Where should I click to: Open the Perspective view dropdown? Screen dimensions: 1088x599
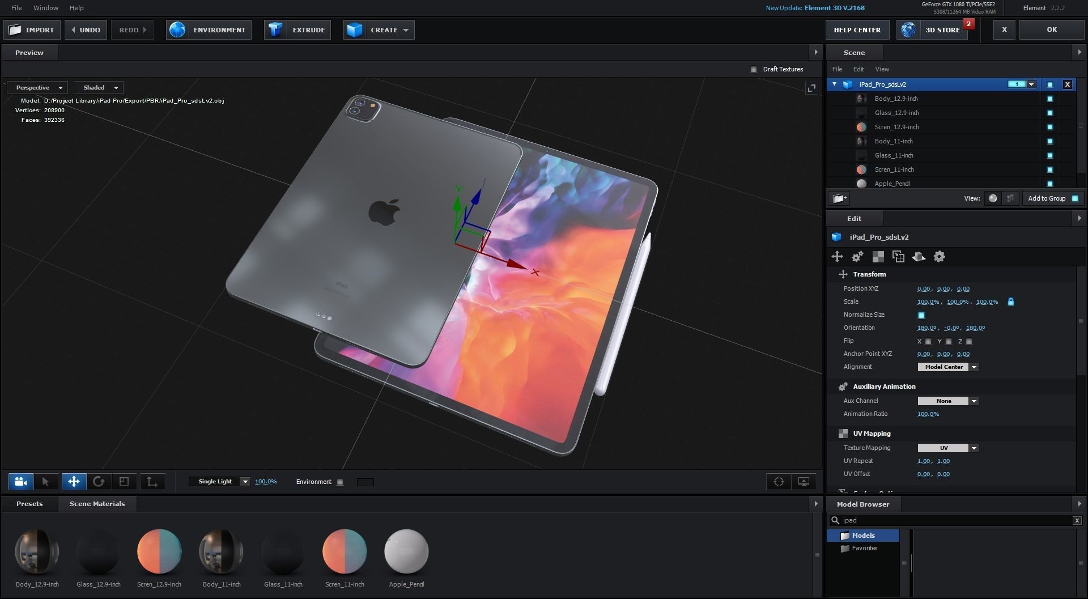pyautogui.click(x=38, y=88)
